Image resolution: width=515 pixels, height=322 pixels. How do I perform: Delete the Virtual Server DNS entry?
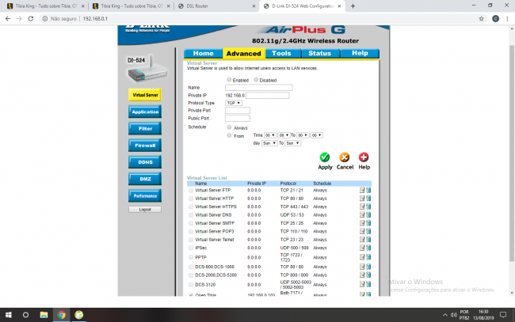368,214
